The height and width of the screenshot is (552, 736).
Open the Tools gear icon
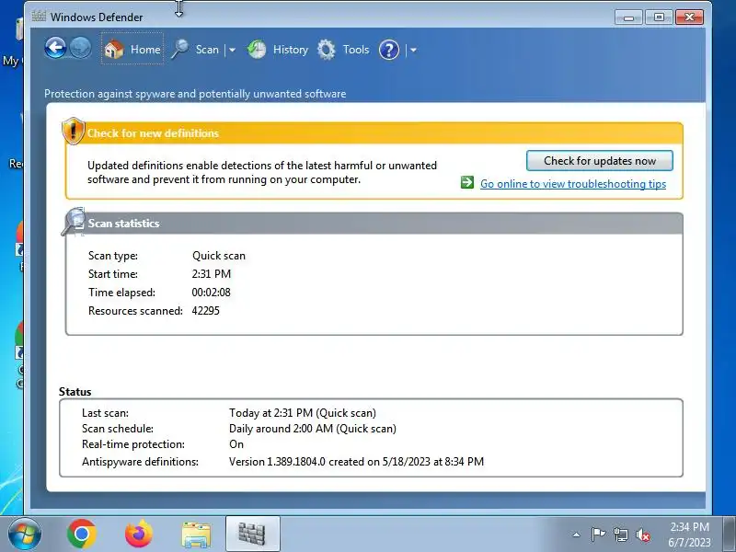[x=327, y=50]
